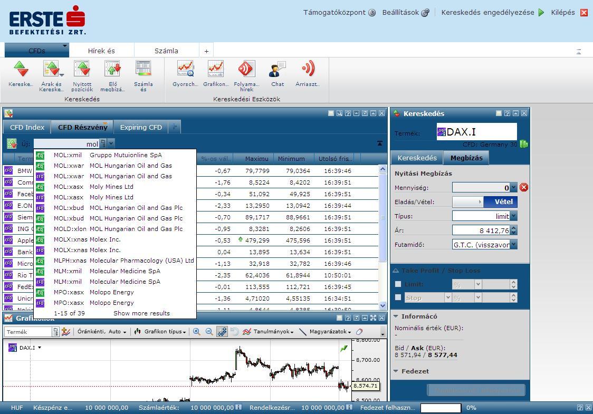Click Rendelkezésre info icon in status bar
The height and width of the screenshot is (414, 593).
pos(349,407)
